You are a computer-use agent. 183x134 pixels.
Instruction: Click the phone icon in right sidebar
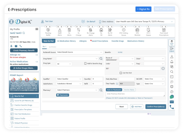pyautogui.click(x=172, y=107)
